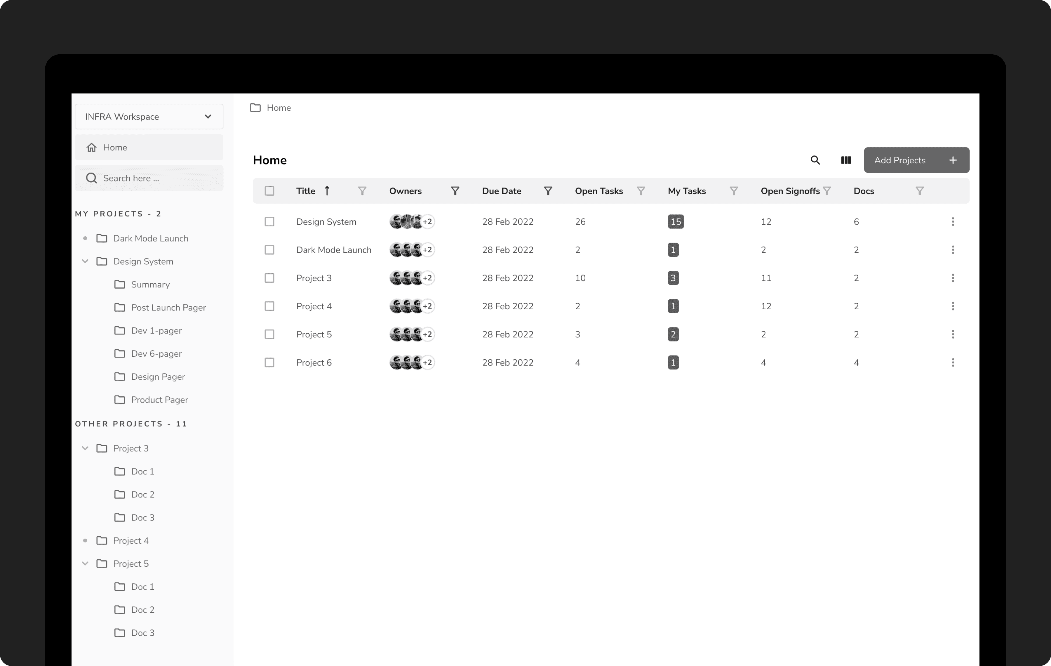1051x666 pixels.
Task: Open the column view icon
Action: point(846,160)
